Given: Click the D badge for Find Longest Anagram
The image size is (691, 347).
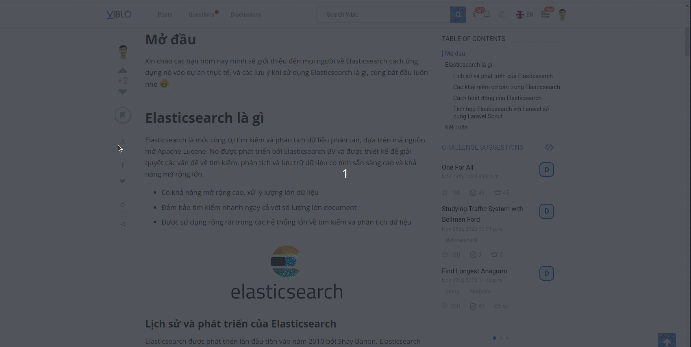Looking at the screenshot, I should pyautogui.click(x=547, y=273).
